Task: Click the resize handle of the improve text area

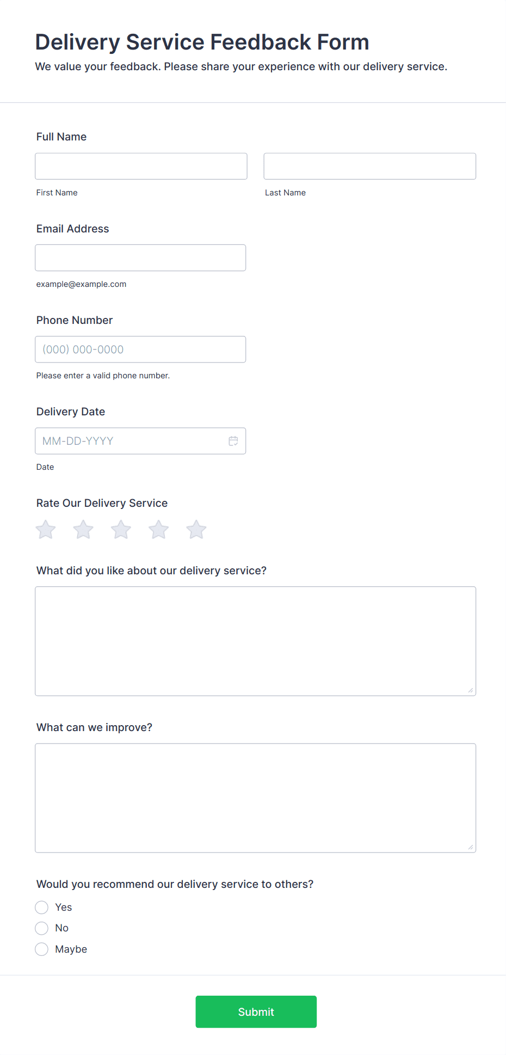Action: [471, 848]
